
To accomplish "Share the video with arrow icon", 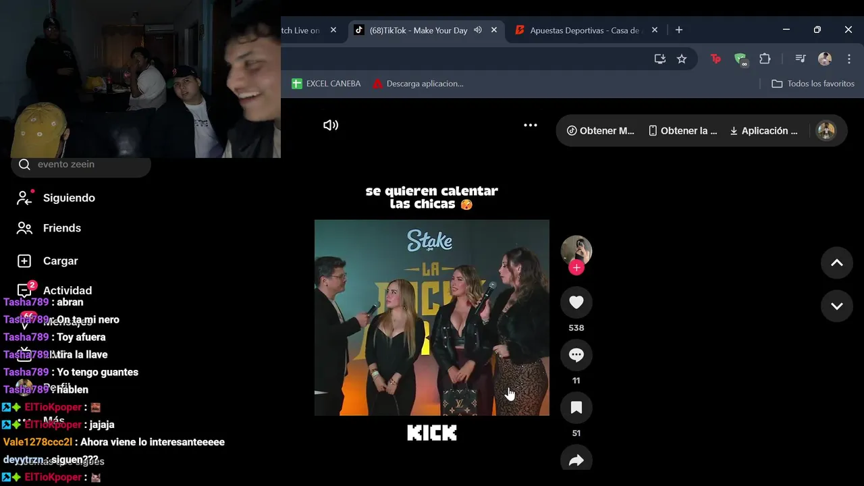I will point(576,460).
